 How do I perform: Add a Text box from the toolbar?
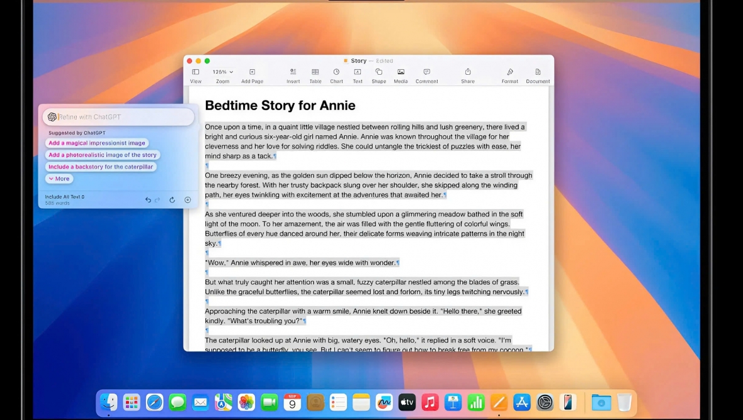pyautogui.click(x=357, y=72)
